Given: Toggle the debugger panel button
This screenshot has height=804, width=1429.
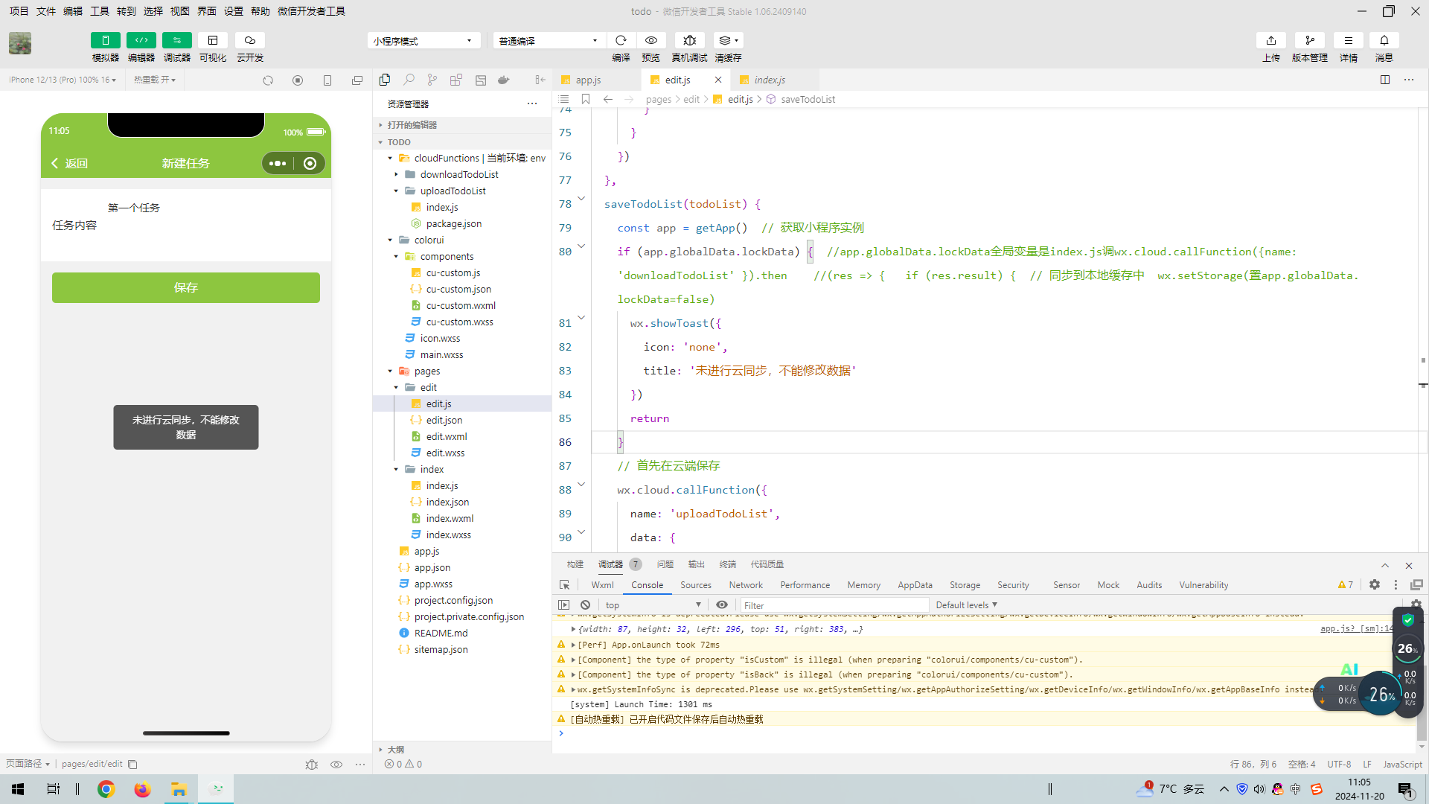Looking at the screenshot, I should (x=176, y=40).
